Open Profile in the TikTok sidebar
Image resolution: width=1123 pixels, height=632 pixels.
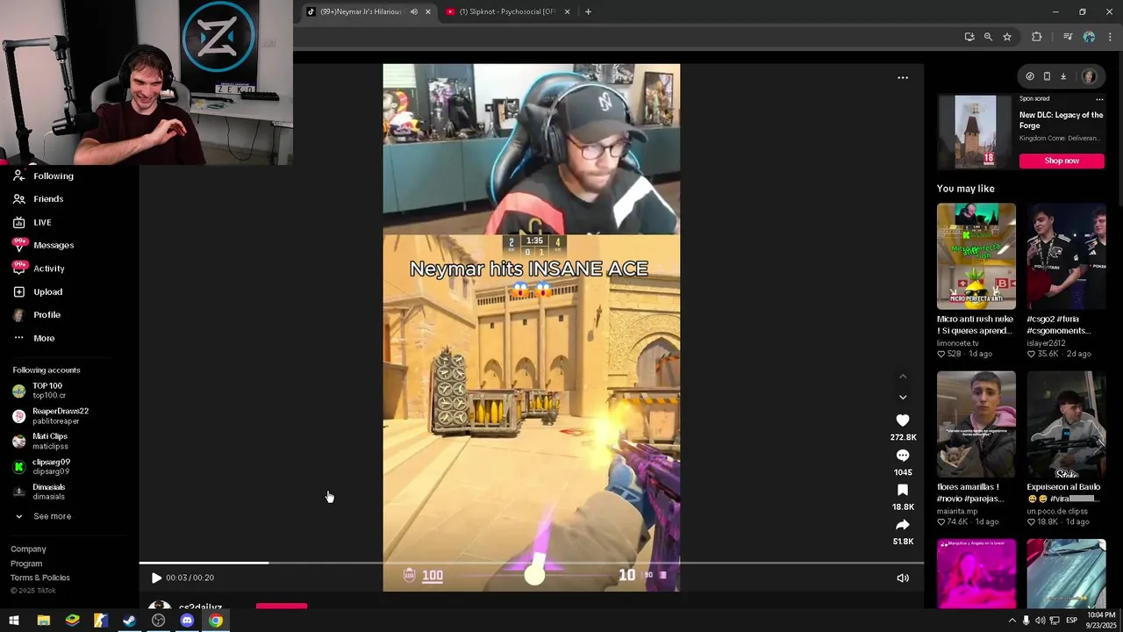tap(46, 314)
